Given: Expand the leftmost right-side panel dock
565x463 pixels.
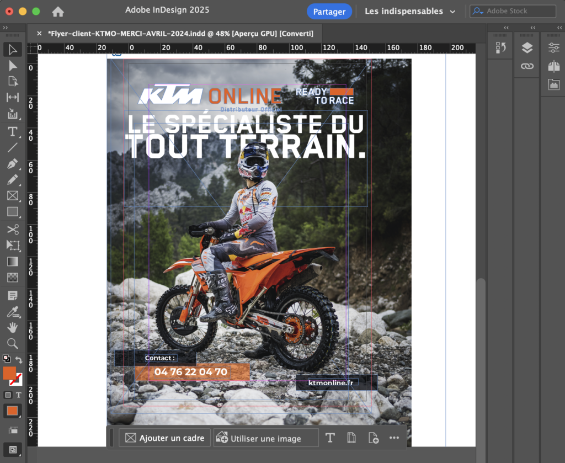Looking at the screenshot, I should pyautogui.click(x=507, y=28).
